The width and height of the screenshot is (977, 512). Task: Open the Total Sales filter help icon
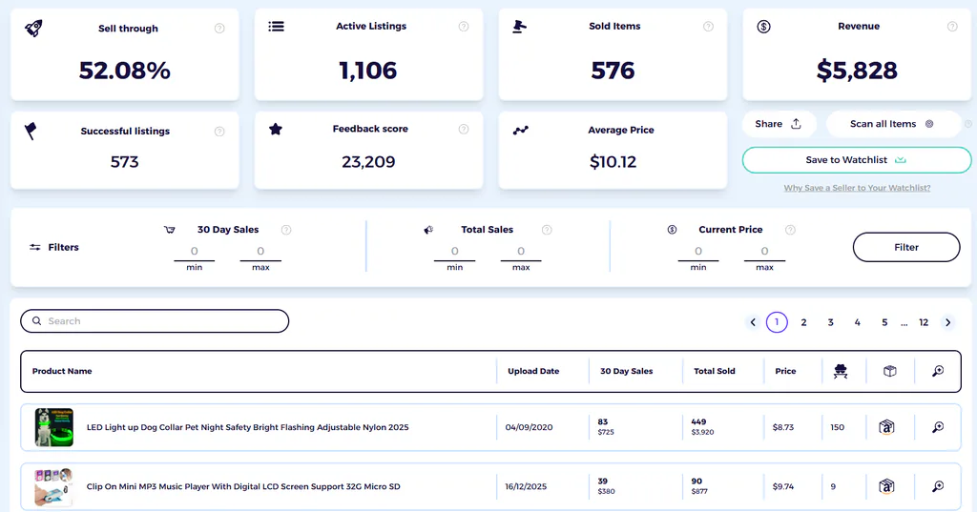pyautogui.click(x=547, y=230)
